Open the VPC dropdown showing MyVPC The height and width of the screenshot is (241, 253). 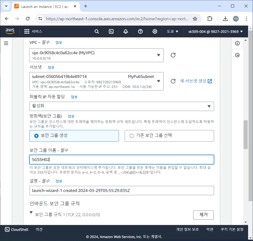(96, 55)
